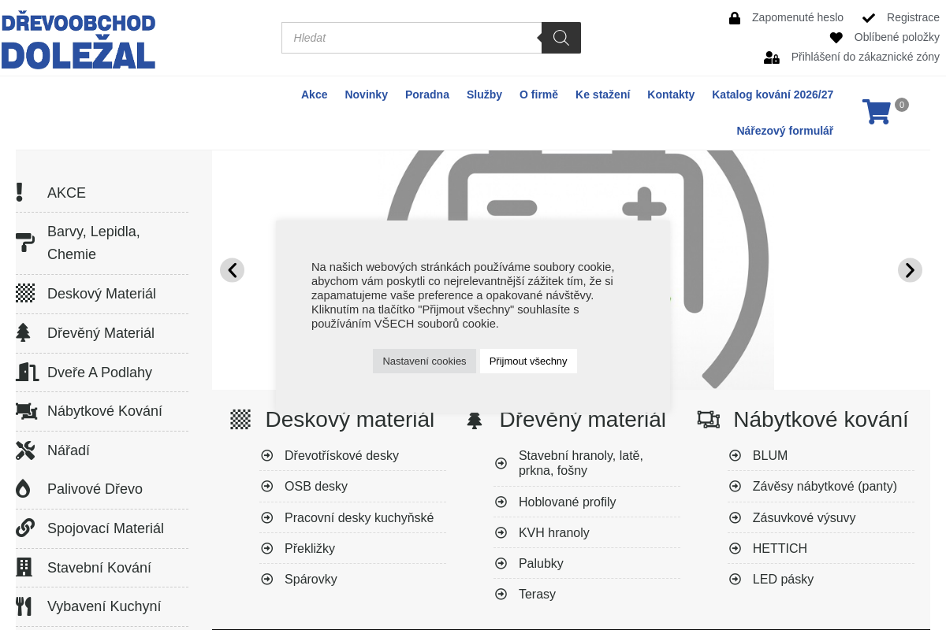Image resolution: width=946 pixels, height=630 pixels.
Task: Advance the carousel to the next slide
Action: coord(910,270)
